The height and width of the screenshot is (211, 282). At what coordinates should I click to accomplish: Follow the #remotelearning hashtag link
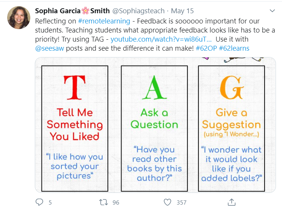pos(104,21)
